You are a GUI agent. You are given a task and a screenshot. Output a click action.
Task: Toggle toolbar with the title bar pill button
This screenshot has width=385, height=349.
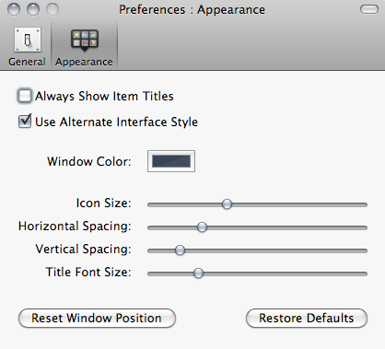coord(369,9)
